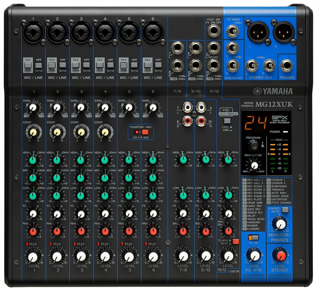Viewport: 317px width, 291px height.
Task: Click the 11 L/MONO input jack
Action: pyautogui.click(x=214, y=48)
